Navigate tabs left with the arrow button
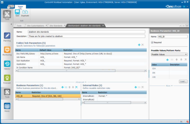190x124 pixels. [181, 25]
